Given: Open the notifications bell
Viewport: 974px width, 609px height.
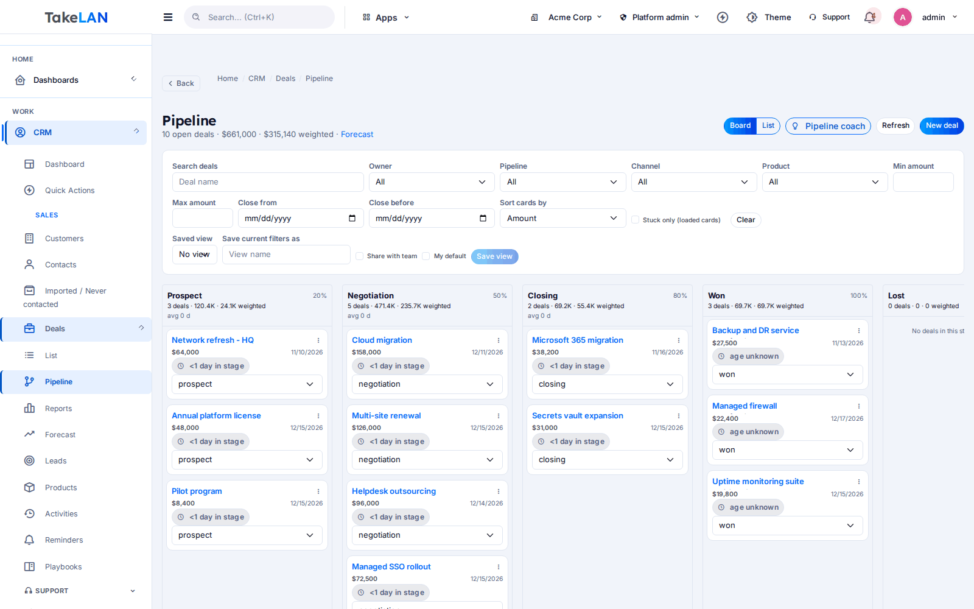Looking at the screenshot, I should point(870,17).
